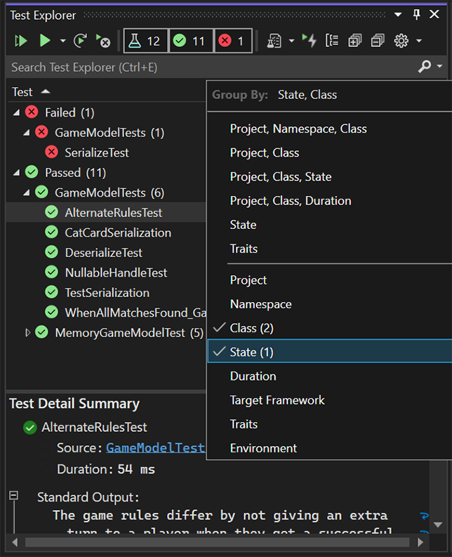Toggle run tests after build icon
Screen dimensions: 452x557
310,41
